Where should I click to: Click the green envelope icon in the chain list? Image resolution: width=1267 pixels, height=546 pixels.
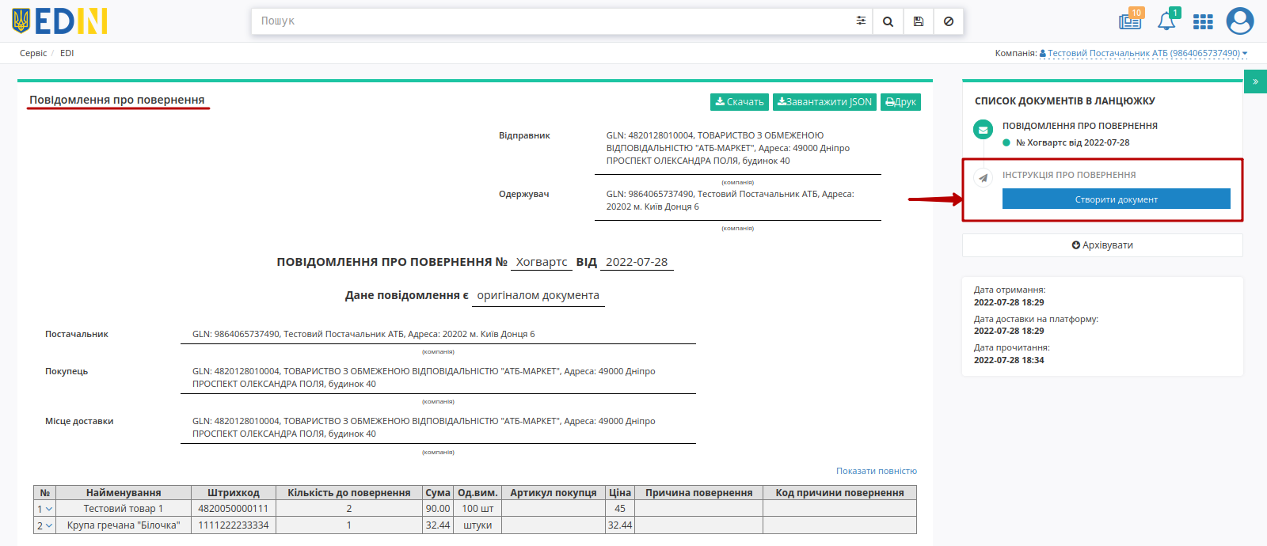[983, 130]
